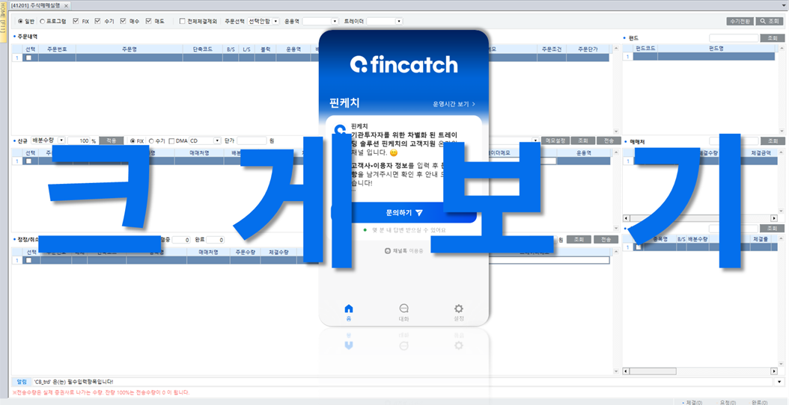The height and width of the screenshot is (405, 789).
Task: Select the 프로그램 radio button
Action: (x=42, y=21)
